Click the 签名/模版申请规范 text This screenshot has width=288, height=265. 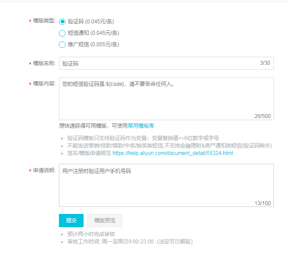pos(89,153)
